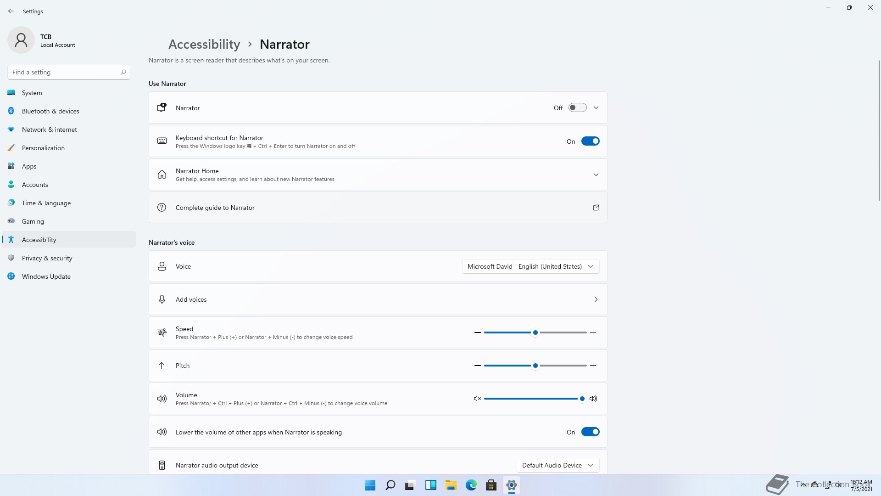Open Microsoft Edge from the taskbar
Screen dimensions: 881x496
point(471,485)
